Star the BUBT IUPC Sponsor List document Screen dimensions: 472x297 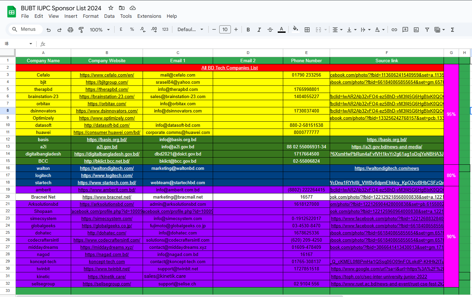click(x=111, y=8)
